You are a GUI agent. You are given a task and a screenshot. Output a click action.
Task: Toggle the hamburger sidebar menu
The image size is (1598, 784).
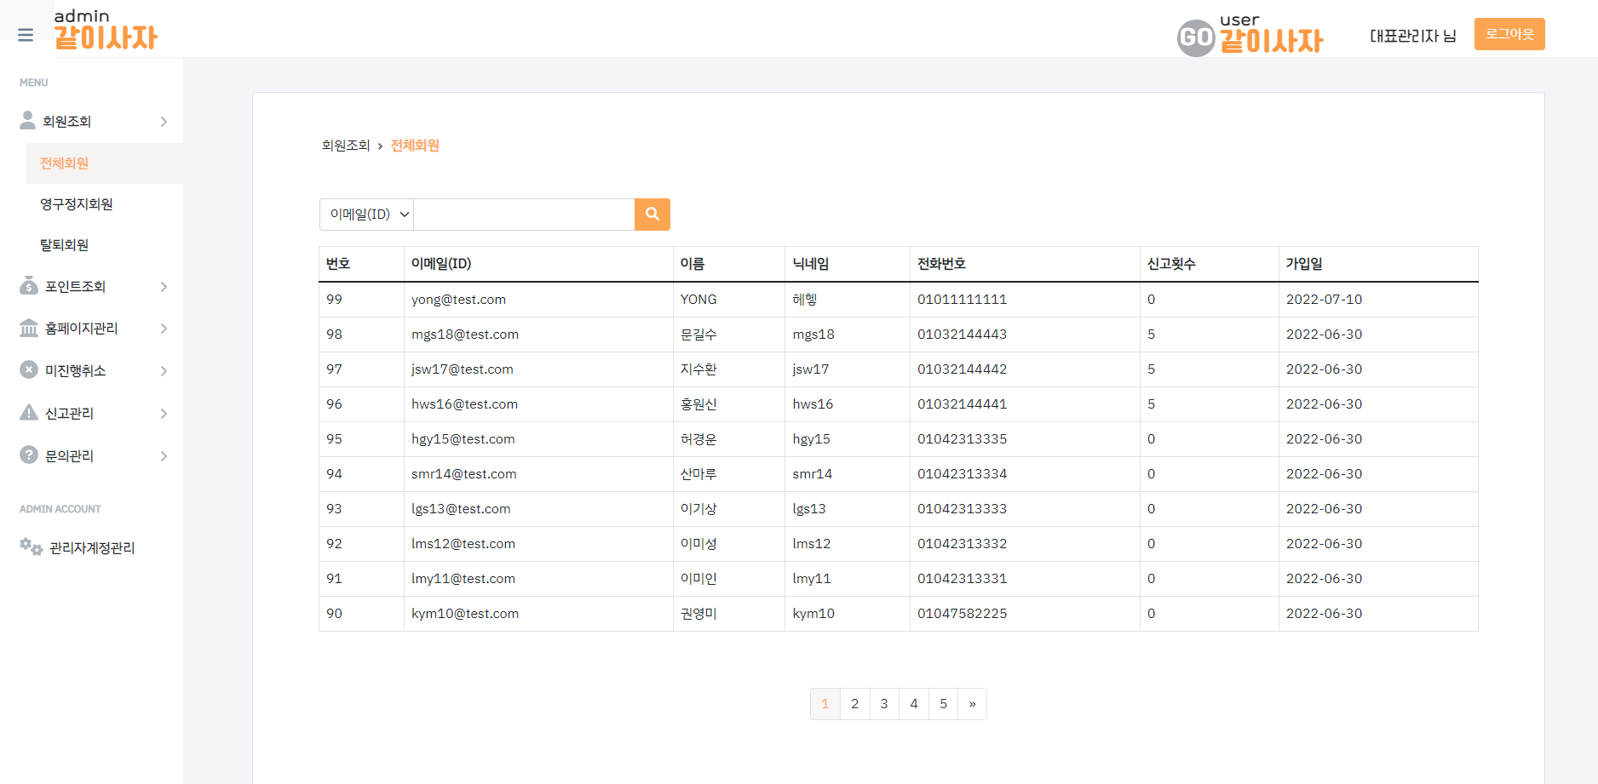click(26, 35)
